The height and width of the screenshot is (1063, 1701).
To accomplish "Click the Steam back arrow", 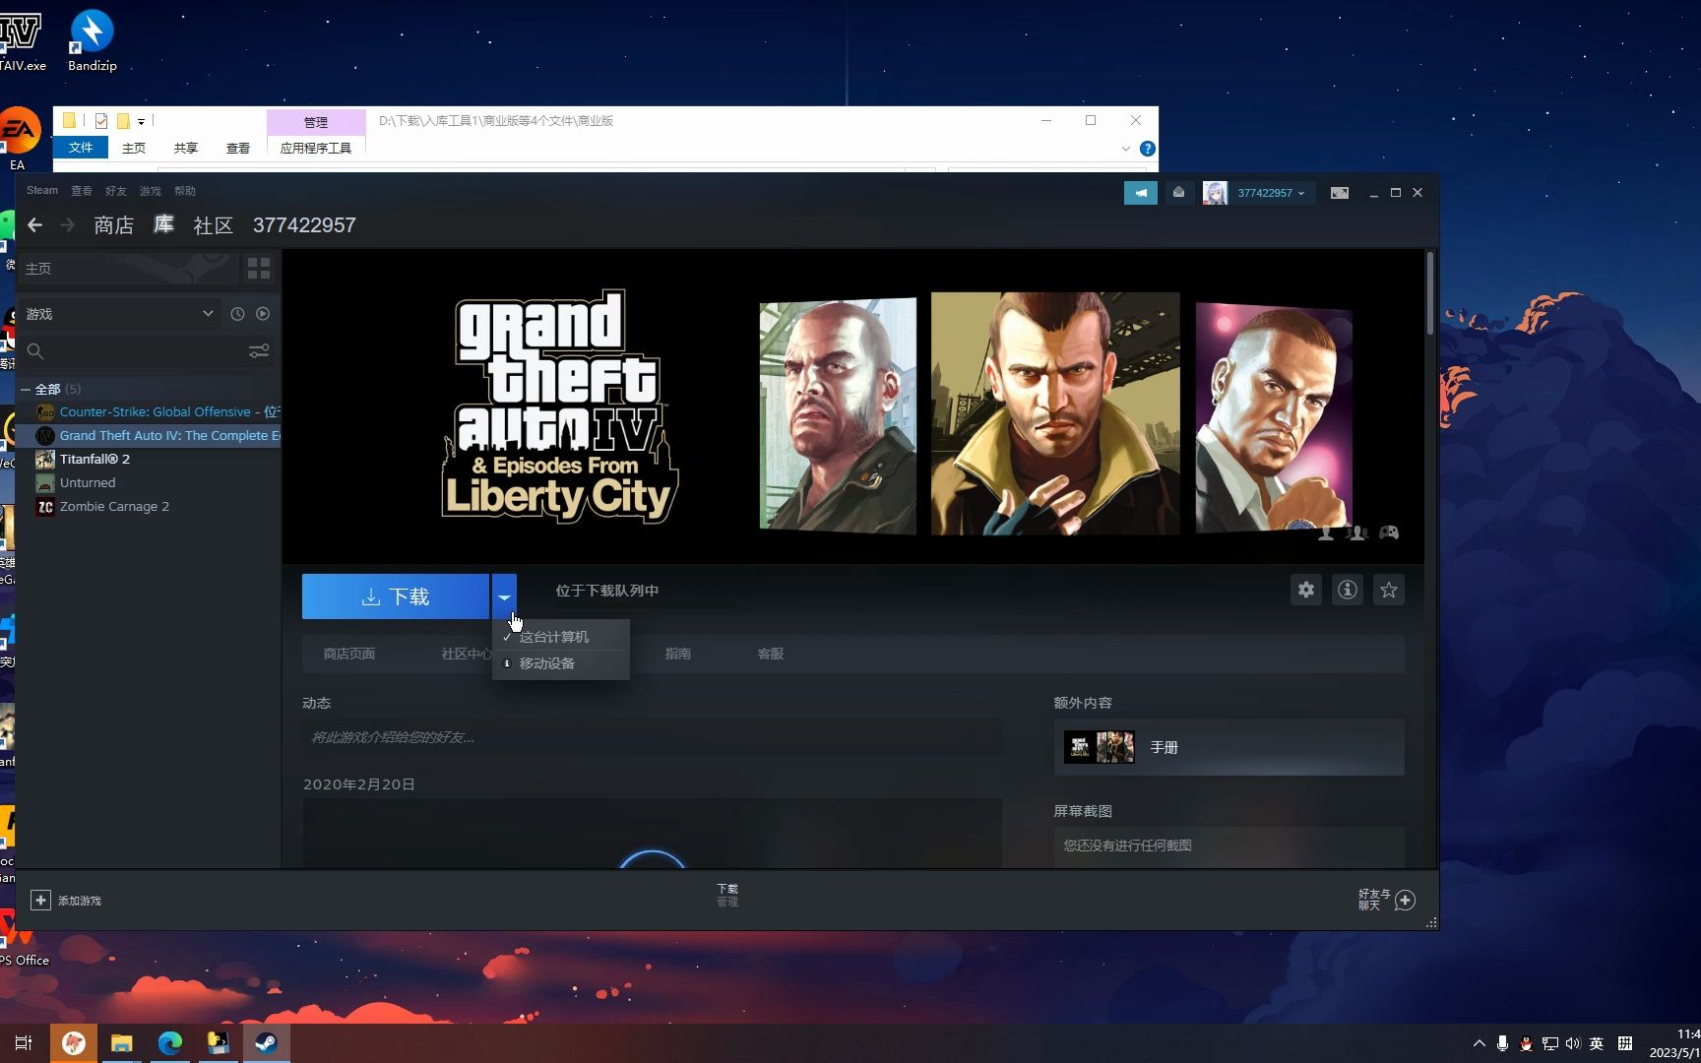I will [x=34, y=225].
